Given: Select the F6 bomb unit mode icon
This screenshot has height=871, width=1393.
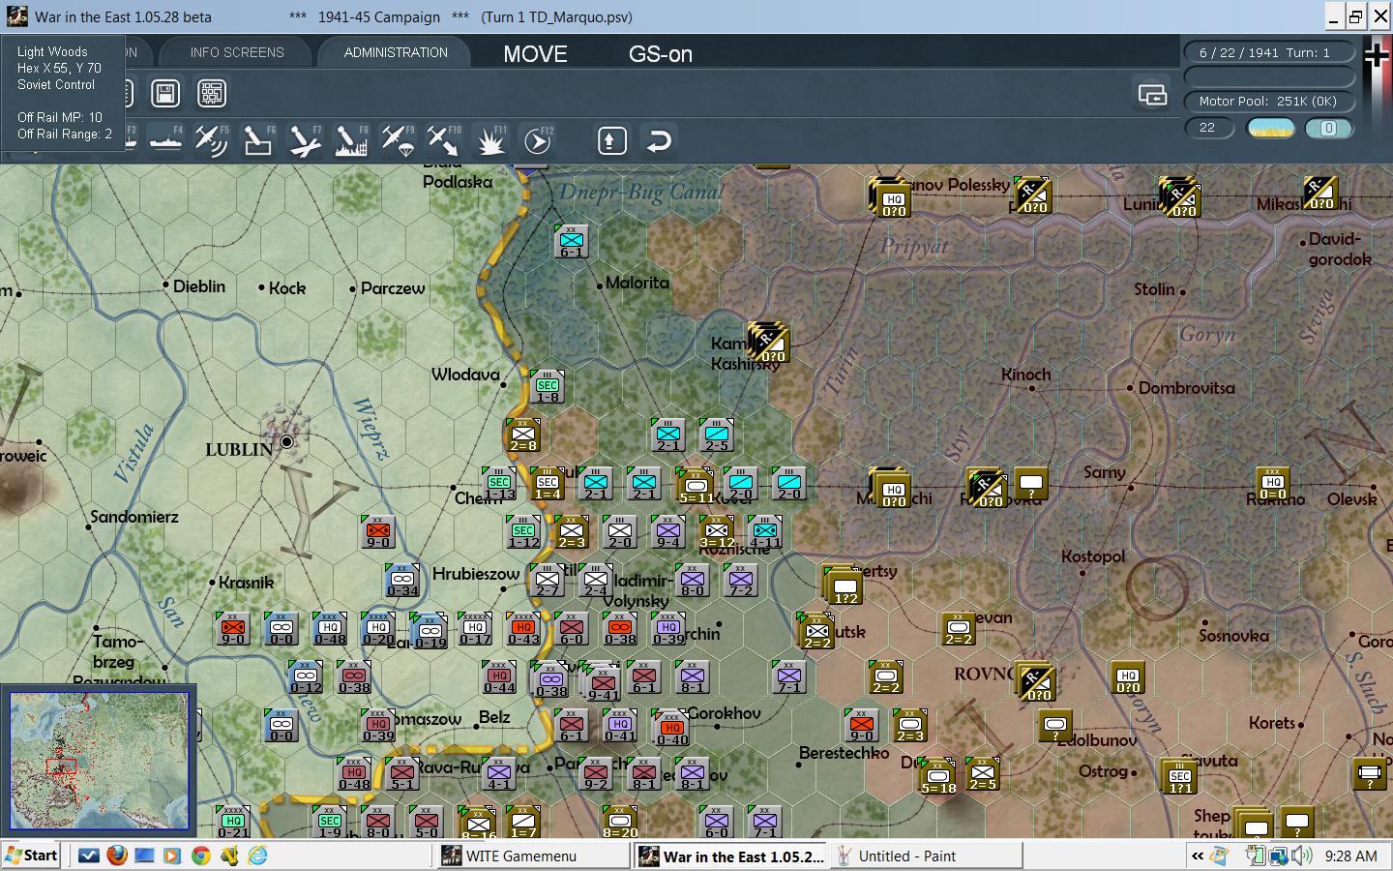Looking at the screenshot, I should pos(257,140).
